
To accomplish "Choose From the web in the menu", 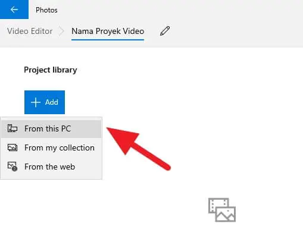I will 51,167.
